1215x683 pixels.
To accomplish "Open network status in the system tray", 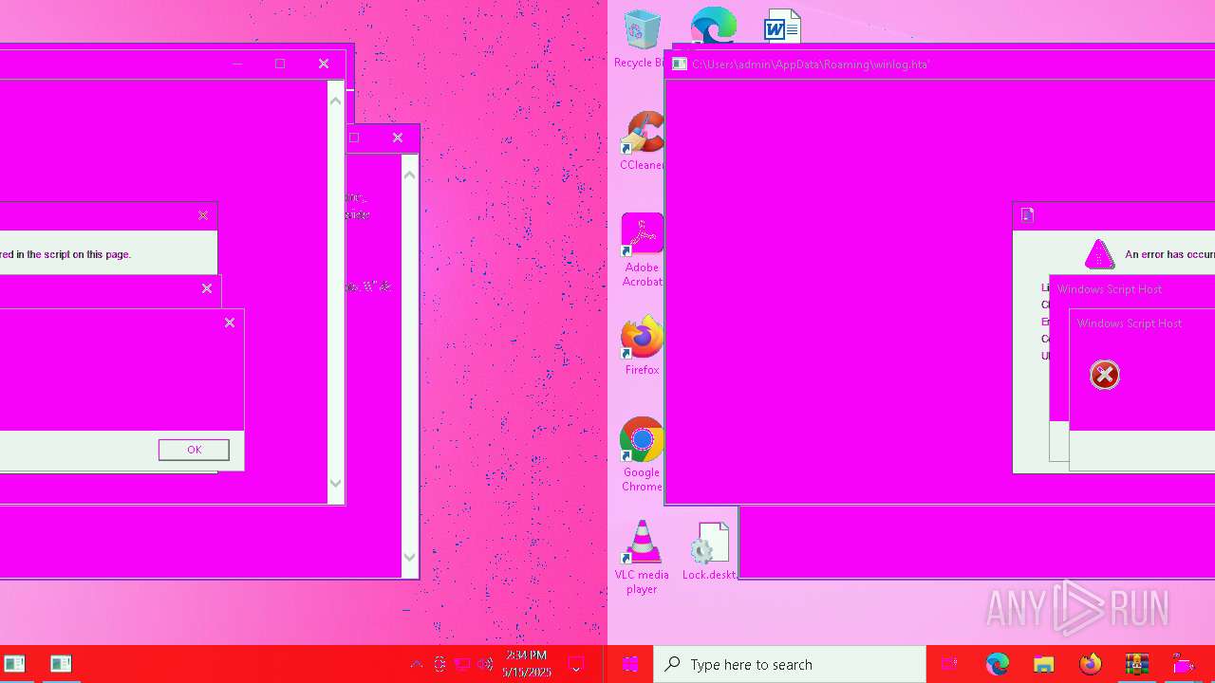I will (462, 664).
